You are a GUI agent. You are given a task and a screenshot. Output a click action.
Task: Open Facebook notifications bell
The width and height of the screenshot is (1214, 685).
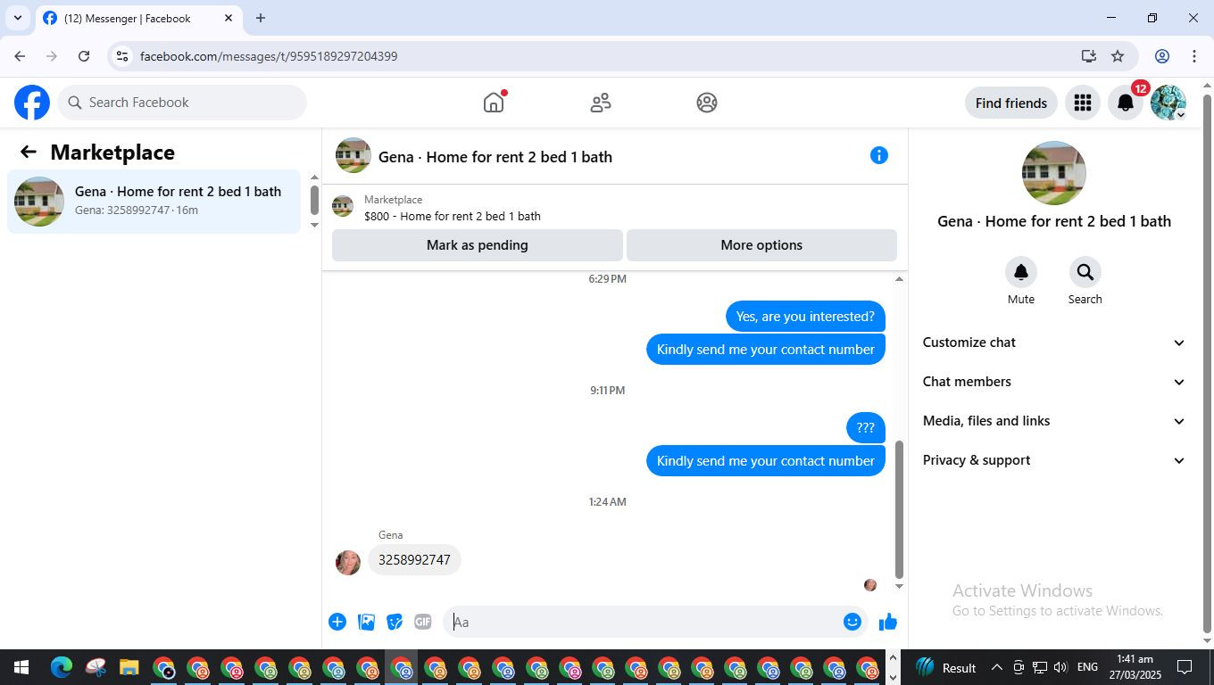(x=1126, y=103)
